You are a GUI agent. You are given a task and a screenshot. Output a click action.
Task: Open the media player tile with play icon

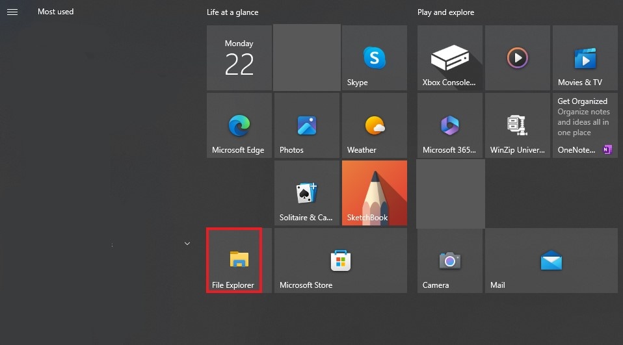[517, 58]
